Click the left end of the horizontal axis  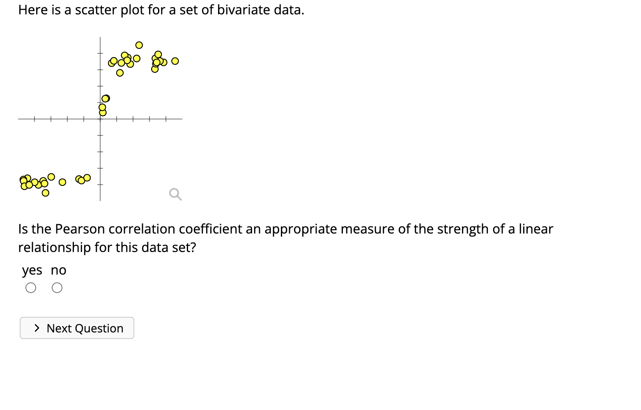[x=19, y=119]
